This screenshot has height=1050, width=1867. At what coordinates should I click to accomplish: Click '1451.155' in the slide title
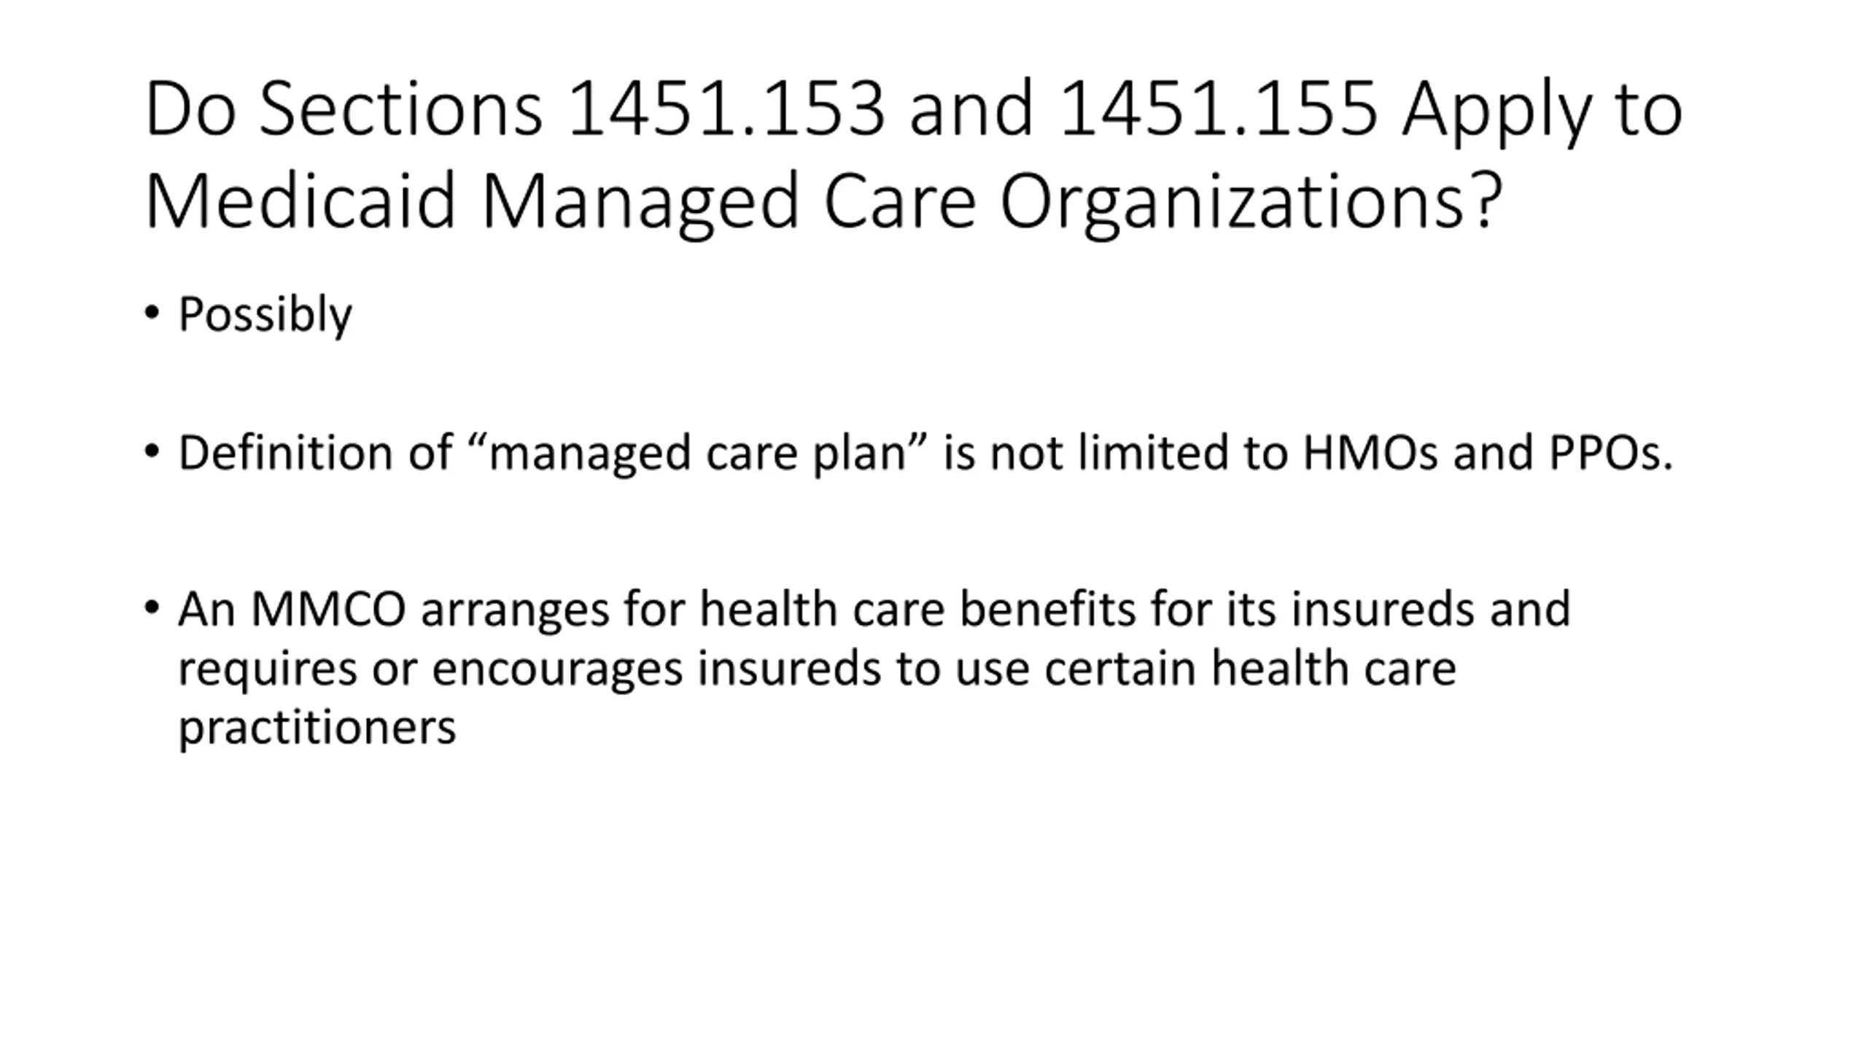1218,109
